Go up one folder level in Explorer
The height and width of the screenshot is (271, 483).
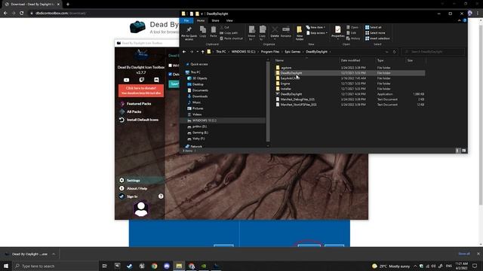point(202,52)
